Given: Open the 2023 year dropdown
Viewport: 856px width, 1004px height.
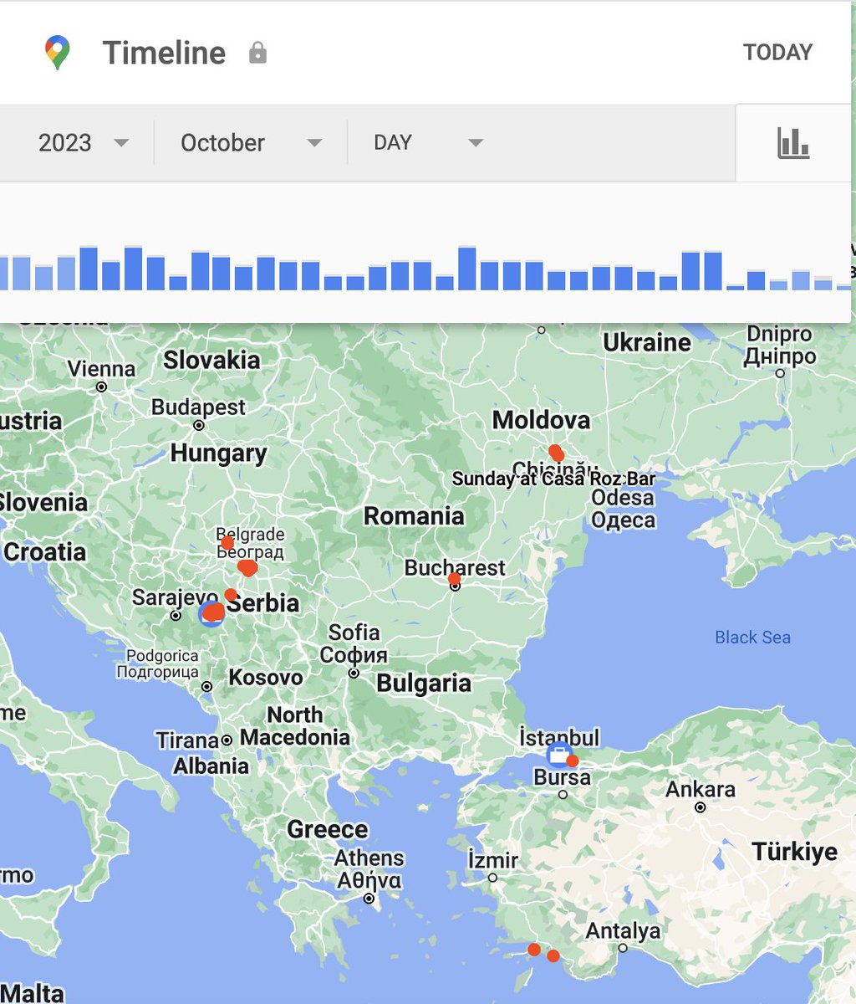Looking at the screenshot, I should (84, 143).
